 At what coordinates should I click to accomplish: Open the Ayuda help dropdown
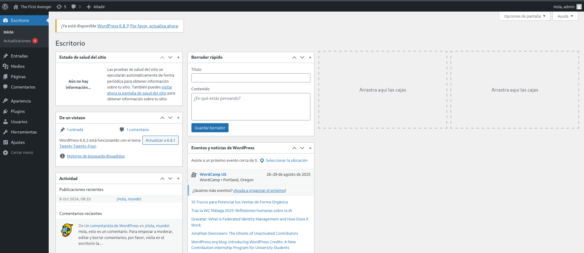[x=565, y=16]
